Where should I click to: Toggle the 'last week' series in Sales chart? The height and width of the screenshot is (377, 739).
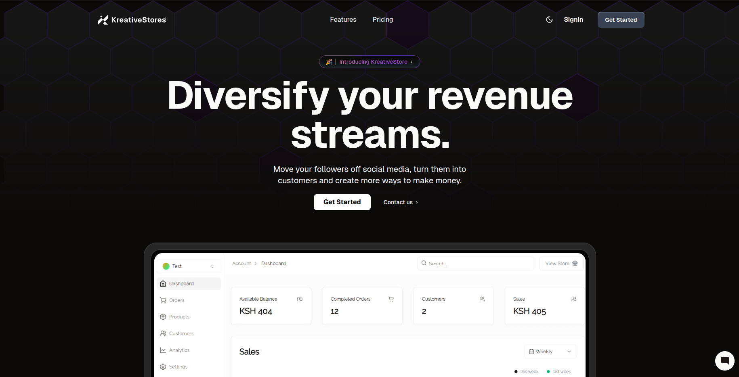coord(559,371)
